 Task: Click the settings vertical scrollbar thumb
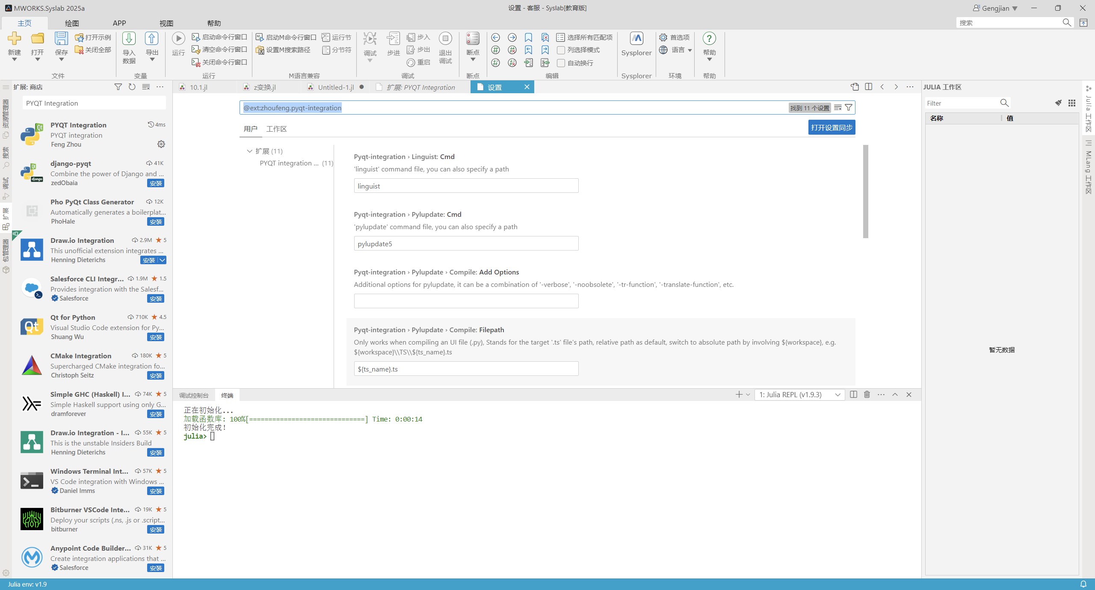(866, 191)
